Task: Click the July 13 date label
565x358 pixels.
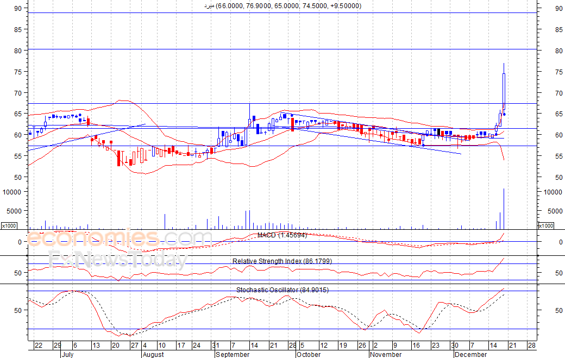Action: (96, 346)
